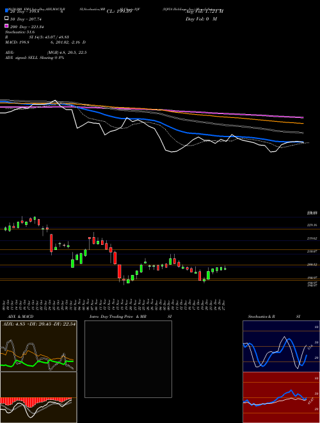Image resolution: width=320 pixels, height=423 pixels.
Task: Select the '200 Day = 221.34' label
Action: tap(27, 26)
